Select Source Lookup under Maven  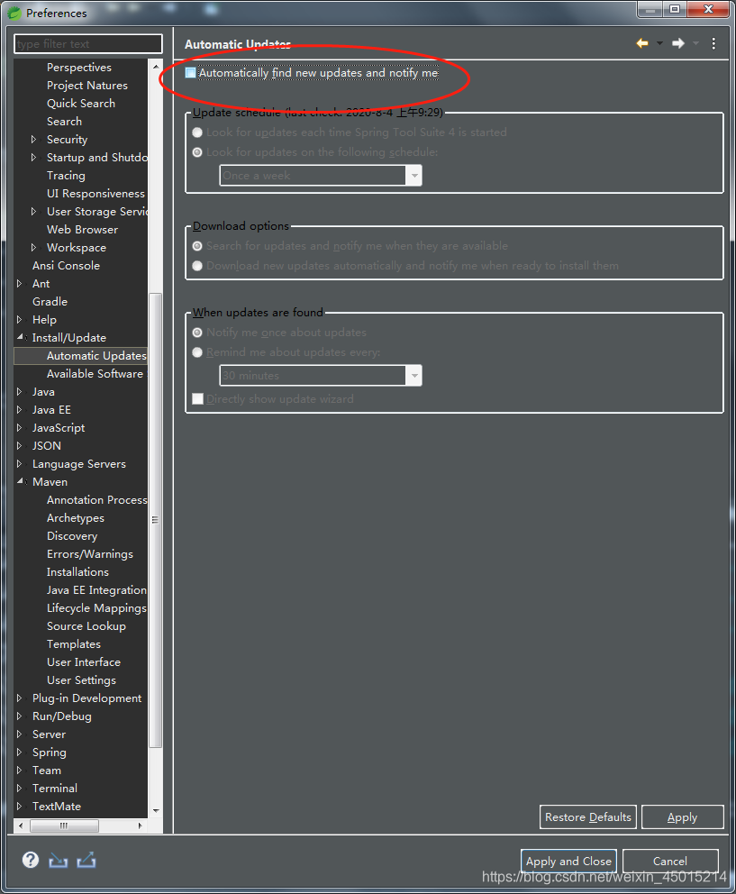(x=86, y=626)
